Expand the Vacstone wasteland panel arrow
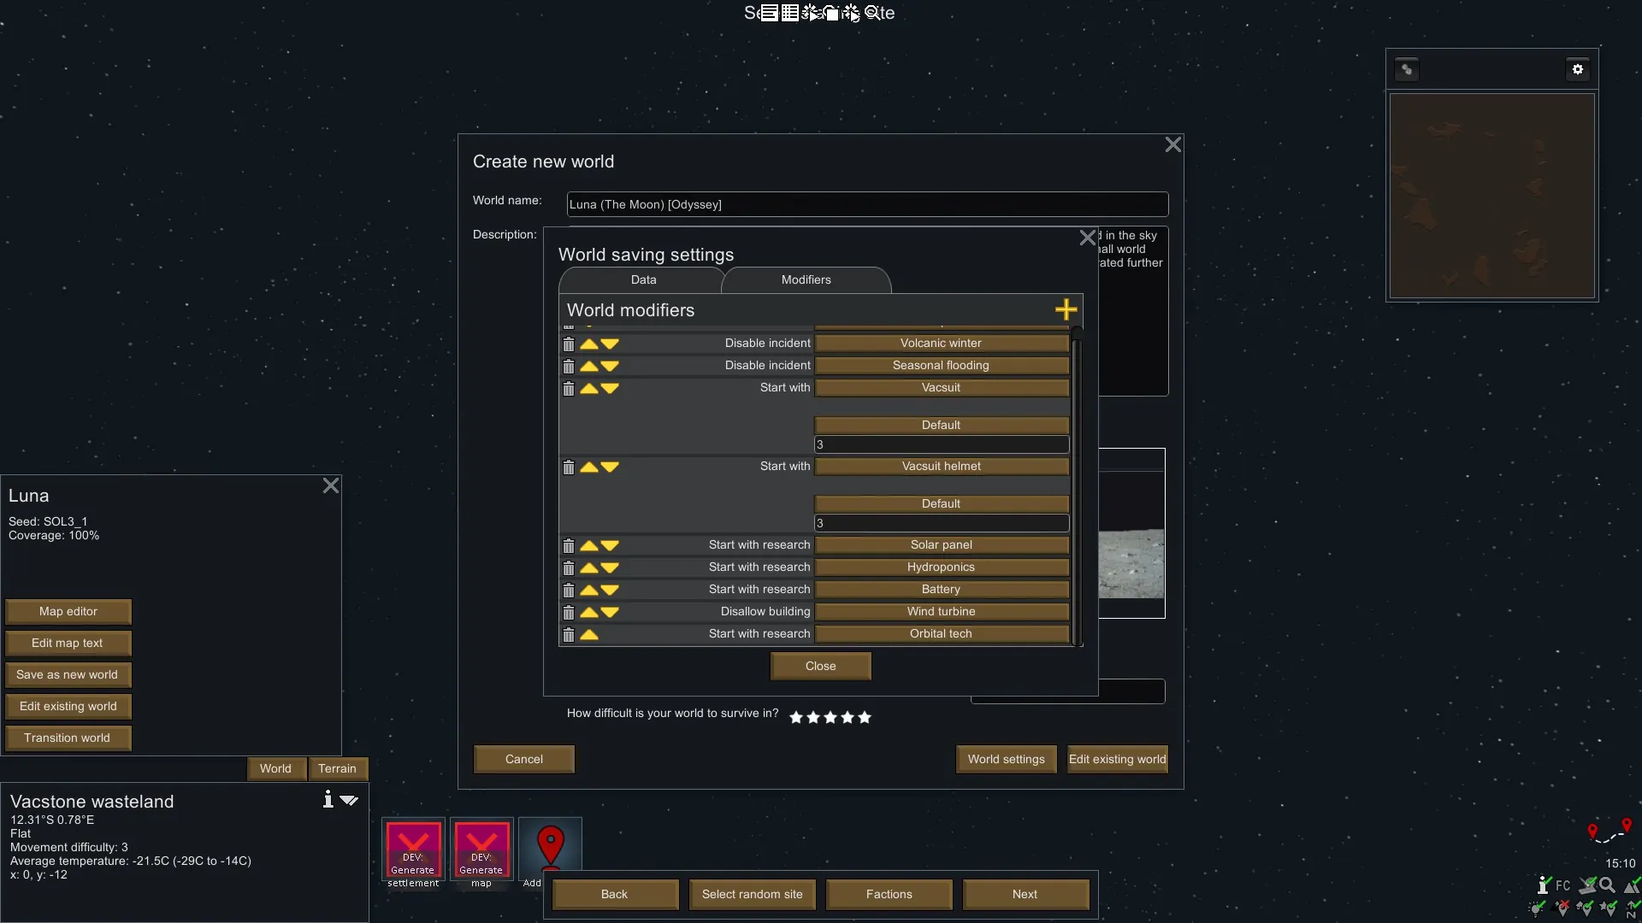This screenshot has width=1642, height=923. coord(349,800)
